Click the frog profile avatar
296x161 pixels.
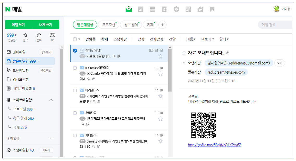[x=276, y=9]
